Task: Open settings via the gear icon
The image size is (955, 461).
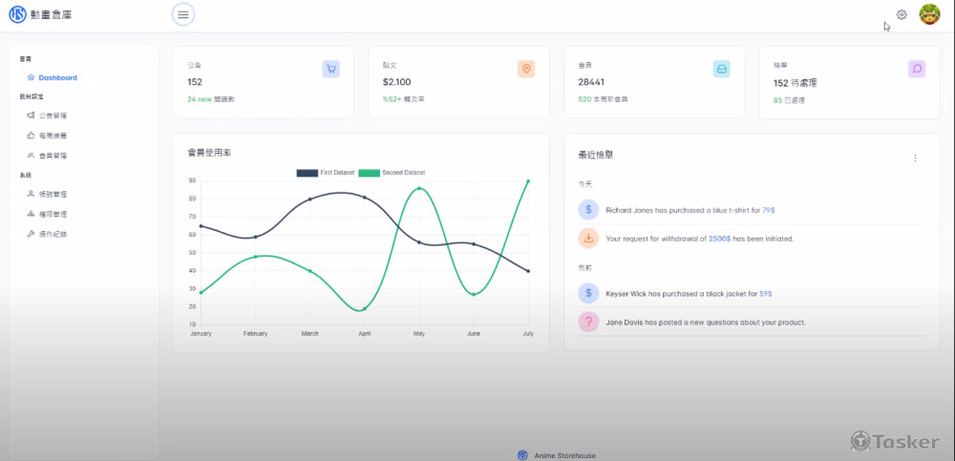Action: (x=902, y=14)
